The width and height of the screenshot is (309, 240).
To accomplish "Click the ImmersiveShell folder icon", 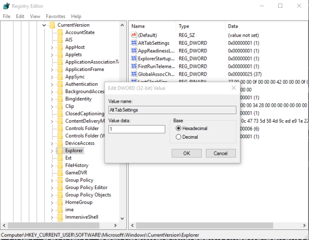I will click(60, 217).
